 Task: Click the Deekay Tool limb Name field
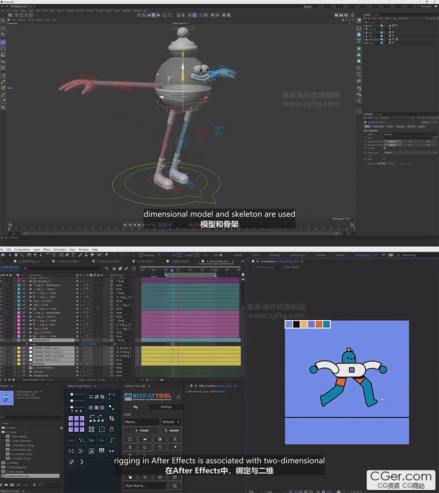click(141, 422)
